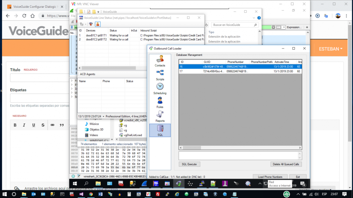Viewport: 353px width, 198px height.
Task: Open the ESTEBAN user dropdown menu
Action: tap(331, 49)
